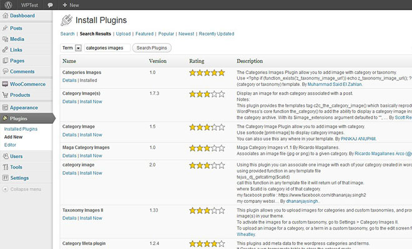Viewport: 412px width, 249px height.
Task: Switch to the Featured plugins tab
Action: tap(145, 34)
